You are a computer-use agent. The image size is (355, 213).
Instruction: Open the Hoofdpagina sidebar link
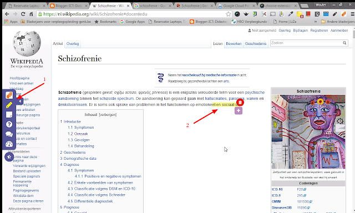[x=19, y=78]
